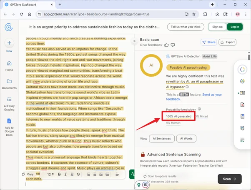Toggle underline formatting in text toolbar
The width and height of the screenshot is (251, 190).
[72, 174]
